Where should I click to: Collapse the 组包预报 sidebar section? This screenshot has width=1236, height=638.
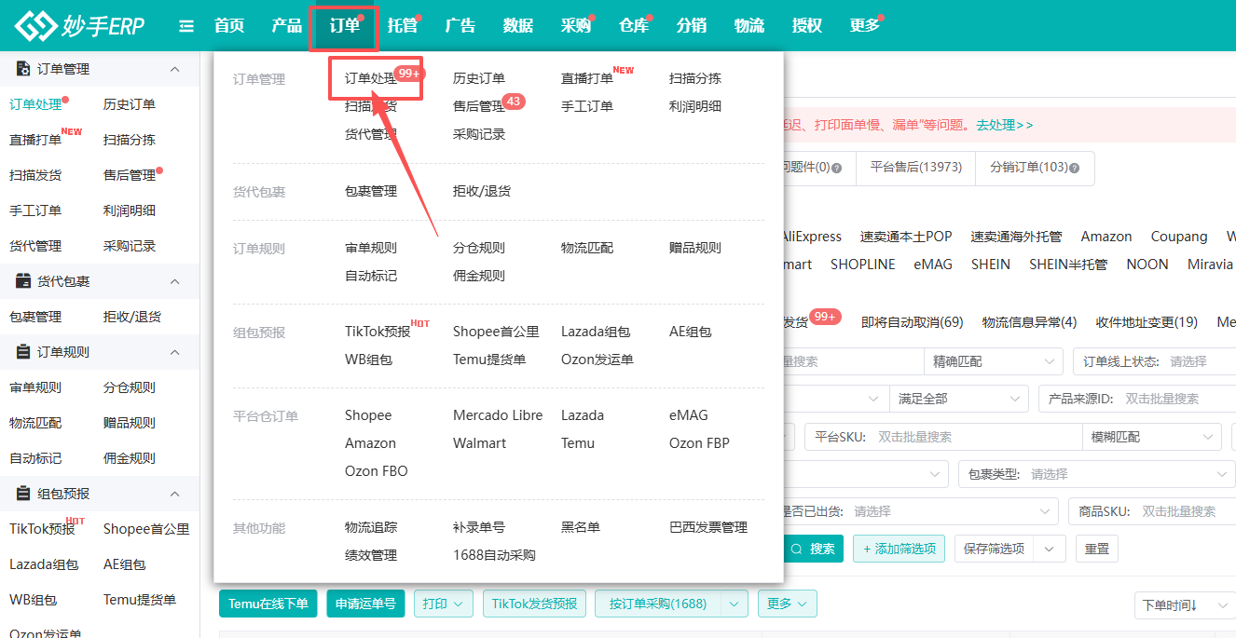pos(174,494)
